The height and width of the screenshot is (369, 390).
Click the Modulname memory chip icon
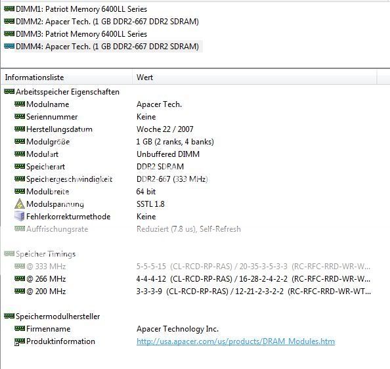(x=20, y=104)
